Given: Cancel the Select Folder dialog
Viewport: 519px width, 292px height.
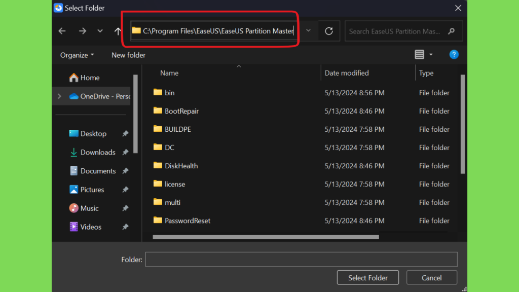Looking at the screenshot, I should 432,277.
